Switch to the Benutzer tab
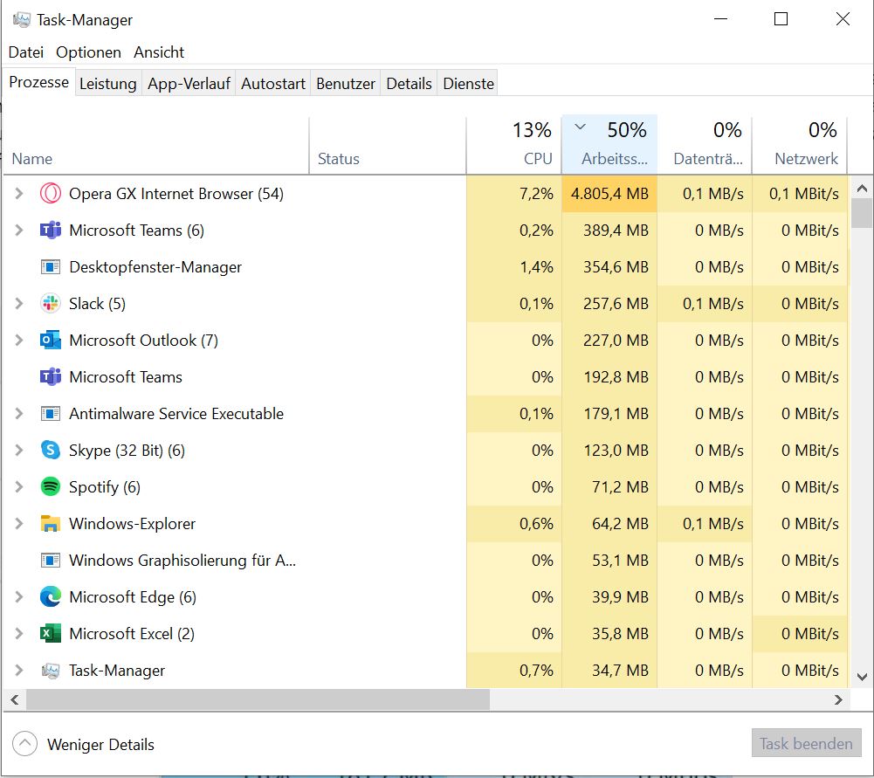Image resolution: width=874 pixels, height=778 pixels. coord(346,84)
